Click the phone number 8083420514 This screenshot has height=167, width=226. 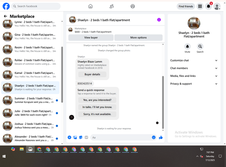click(x=85, y=83)
